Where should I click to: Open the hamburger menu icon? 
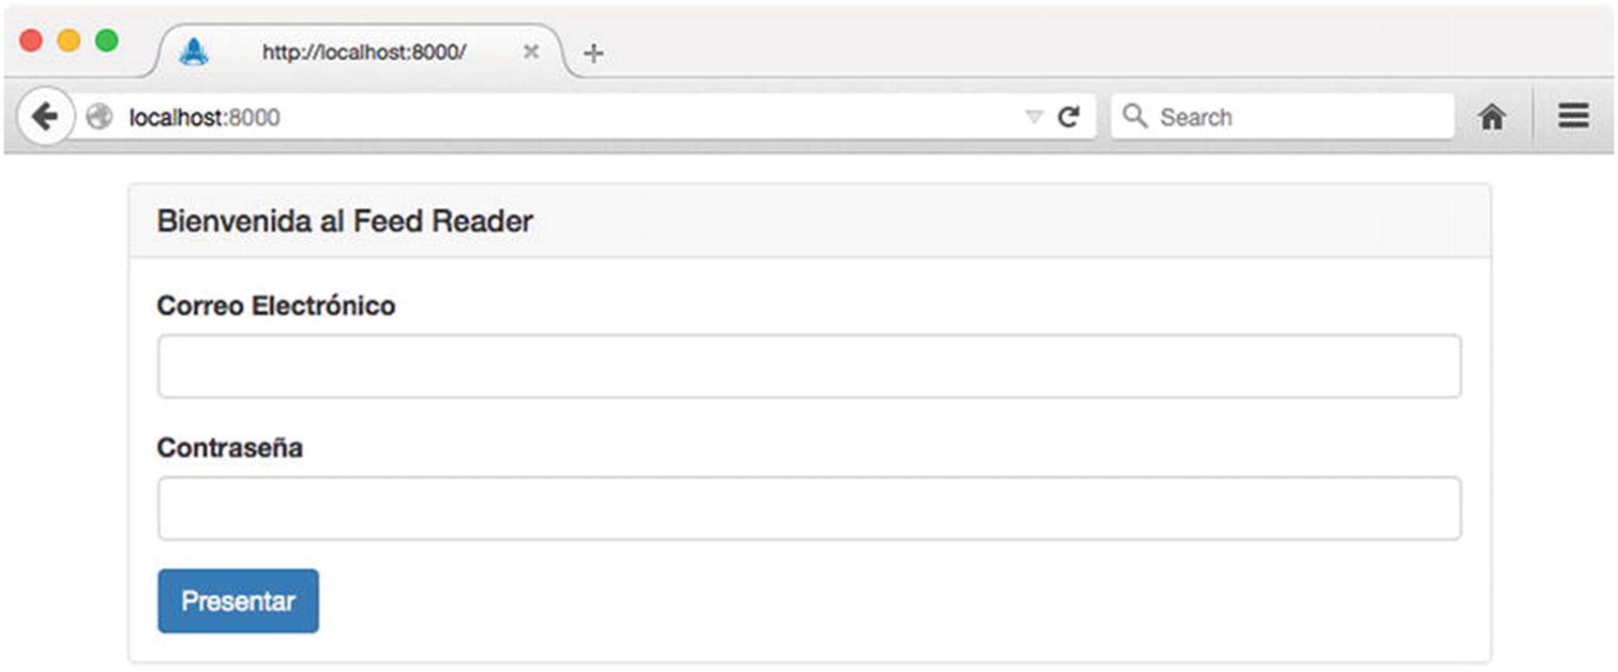tap(1573, 116)
